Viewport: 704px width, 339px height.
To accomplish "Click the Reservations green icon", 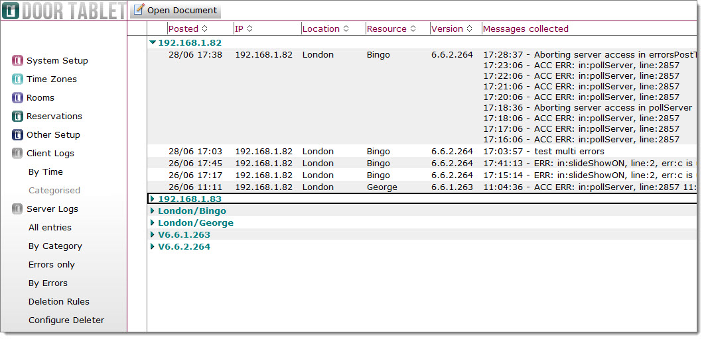I will (17, 117).
